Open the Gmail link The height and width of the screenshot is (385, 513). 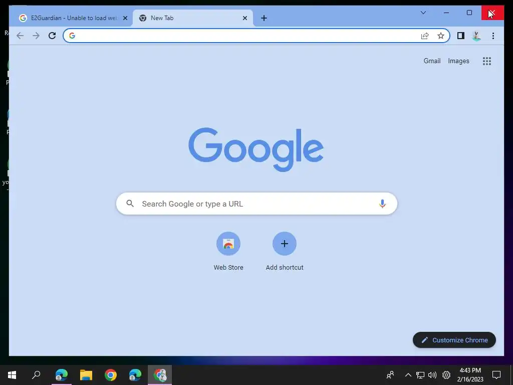(432, 61)
